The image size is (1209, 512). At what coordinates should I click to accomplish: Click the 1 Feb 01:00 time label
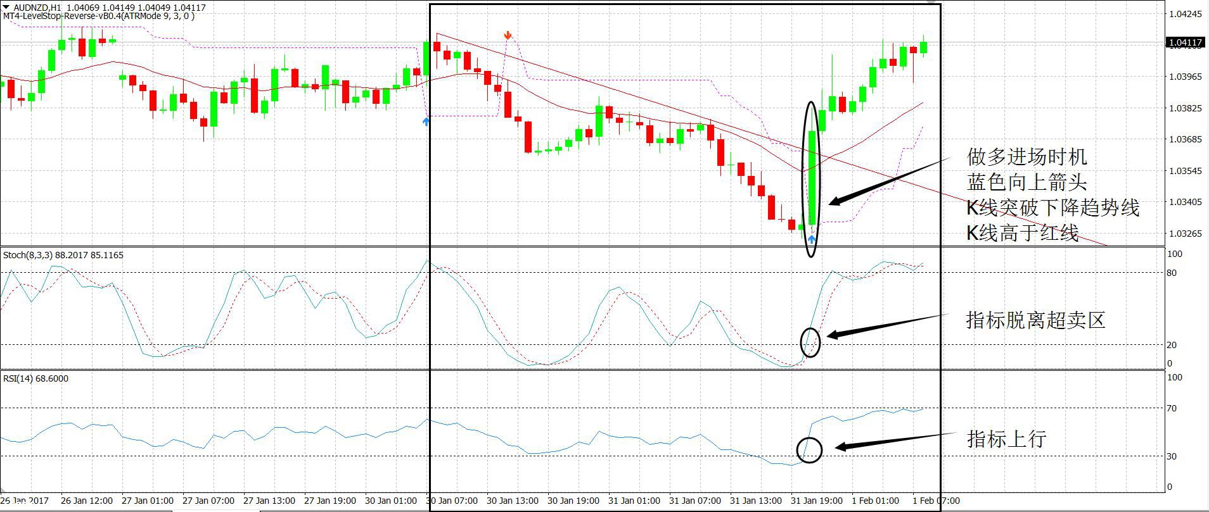[875, 501]
